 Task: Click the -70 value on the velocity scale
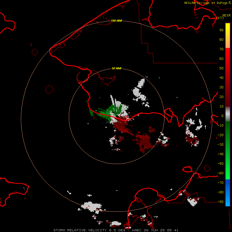tap(220, 183)
